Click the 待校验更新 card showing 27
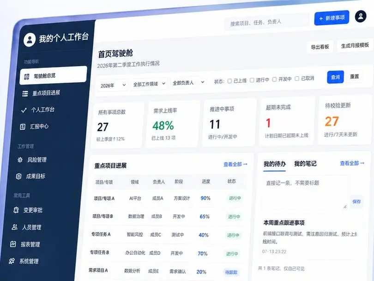The image size is (374, 281). click(x=346, y=120)
